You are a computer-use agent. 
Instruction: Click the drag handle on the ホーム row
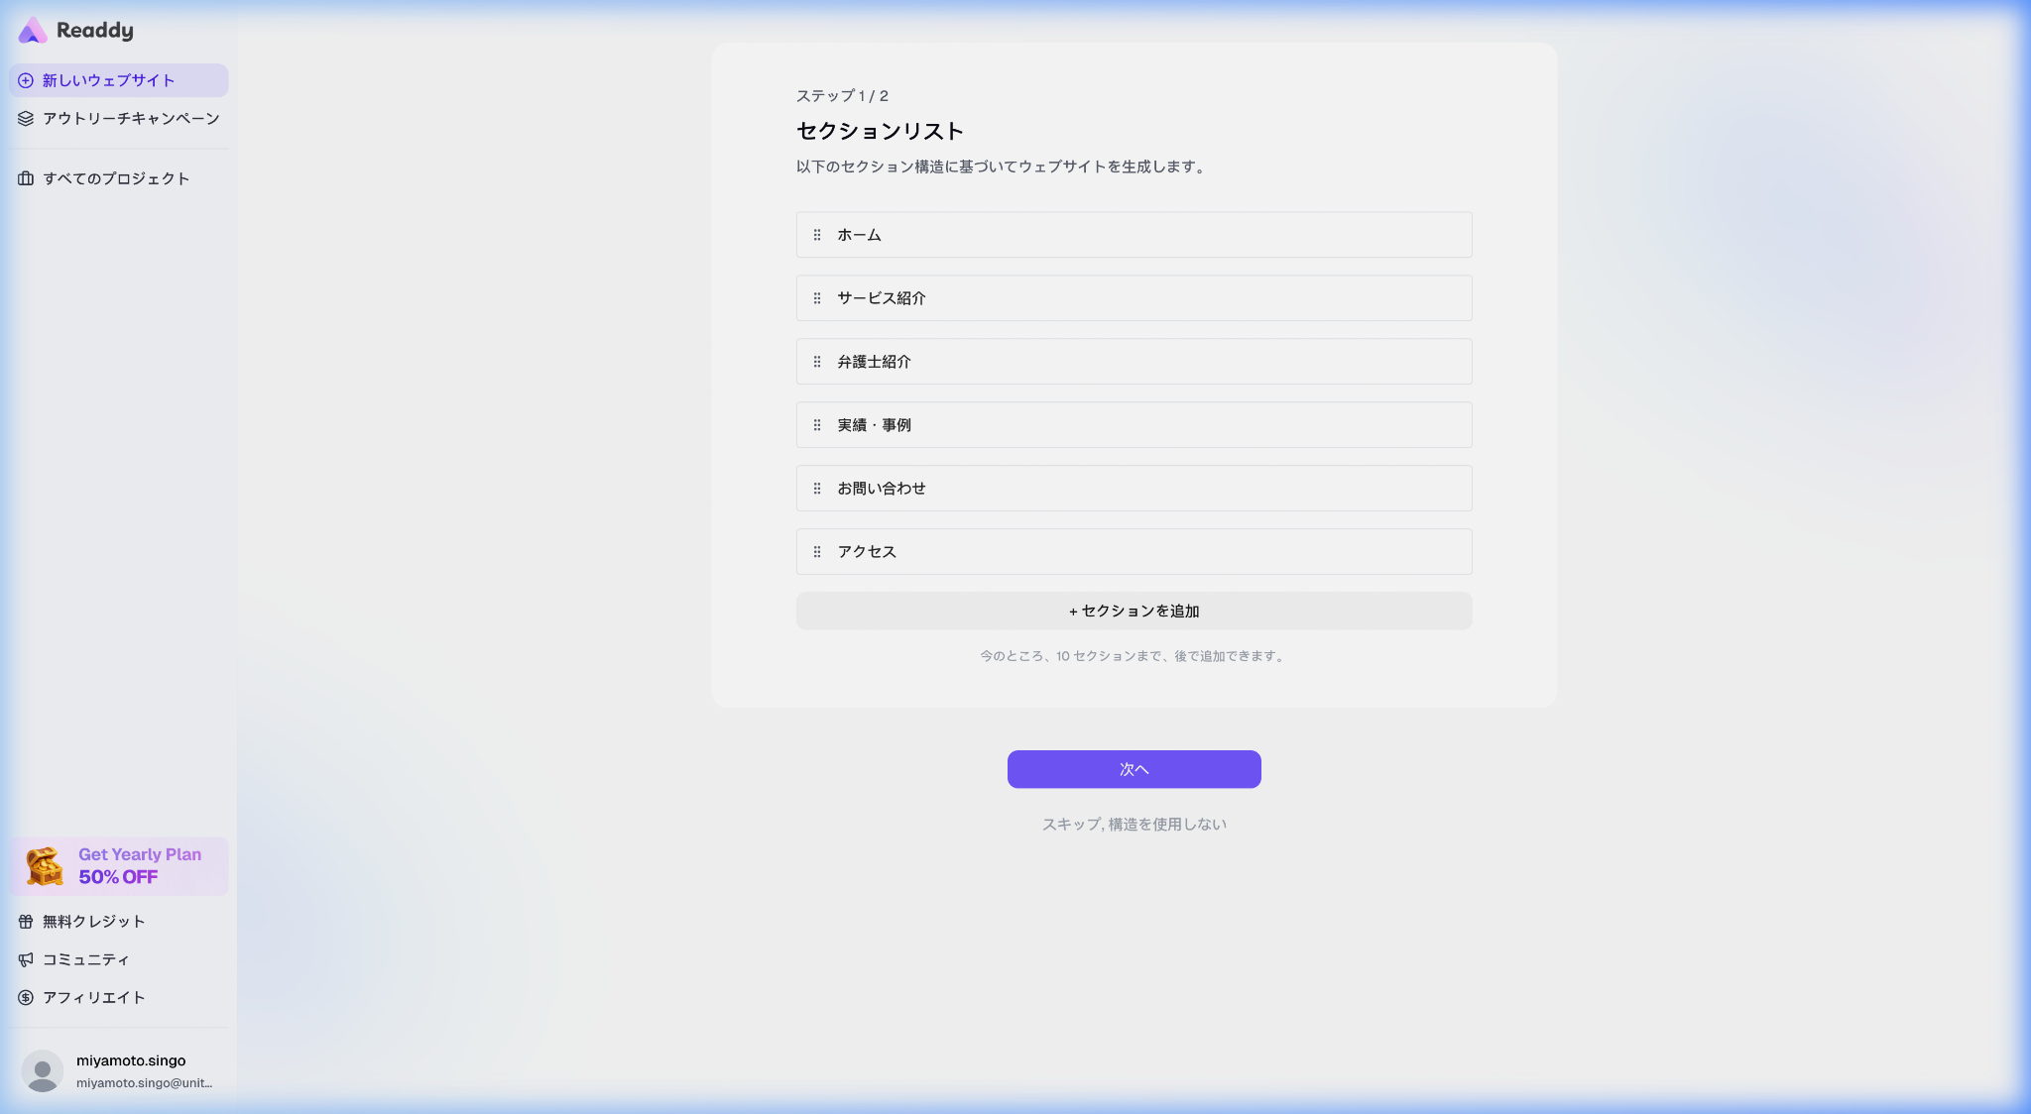(x=817, y=235)
